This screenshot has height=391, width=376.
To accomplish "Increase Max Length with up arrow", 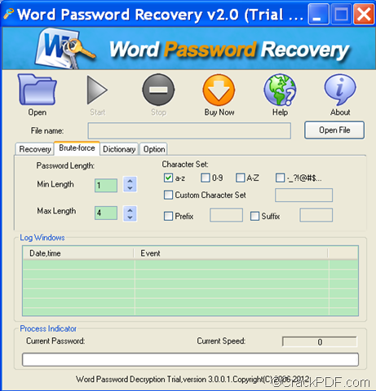I will click(x=130, y=210).
